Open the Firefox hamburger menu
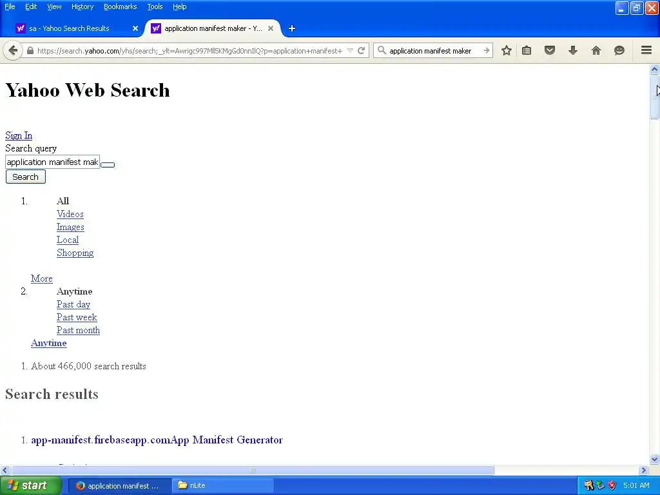The height and width of the screenshot is (495, 660). click(646, 50)
